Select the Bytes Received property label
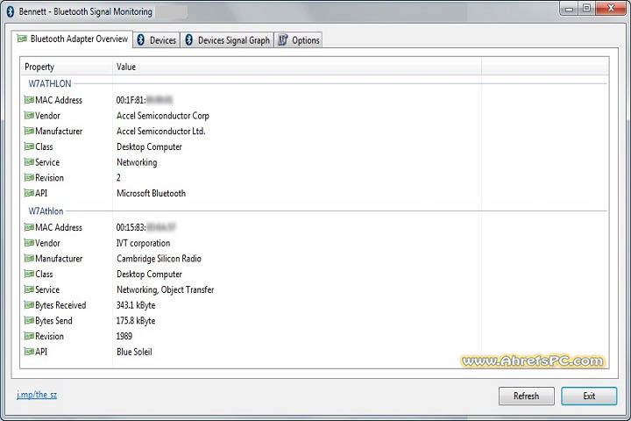631x421 pixels. click(60, 305)
